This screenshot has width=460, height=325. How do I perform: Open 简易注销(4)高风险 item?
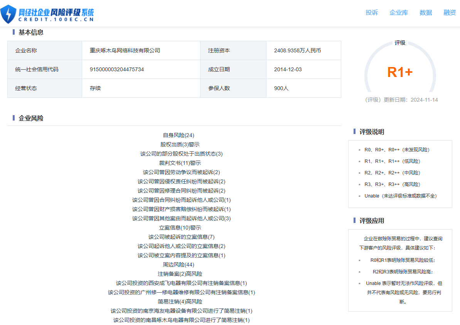[x=180, y=302]
